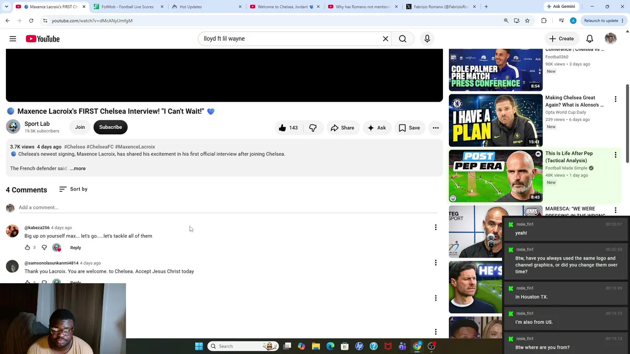Screen dimensions: 630x354
Task: Open the Cole Palmer Pre Match thumbnail
Action: coord(496,69)
